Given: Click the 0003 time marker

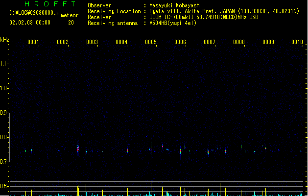Looking at the screenshot, I should [x=92, y=42].
